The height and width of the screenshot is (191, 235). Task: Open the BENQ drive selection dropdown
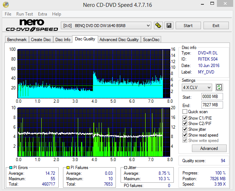[106, 26]
